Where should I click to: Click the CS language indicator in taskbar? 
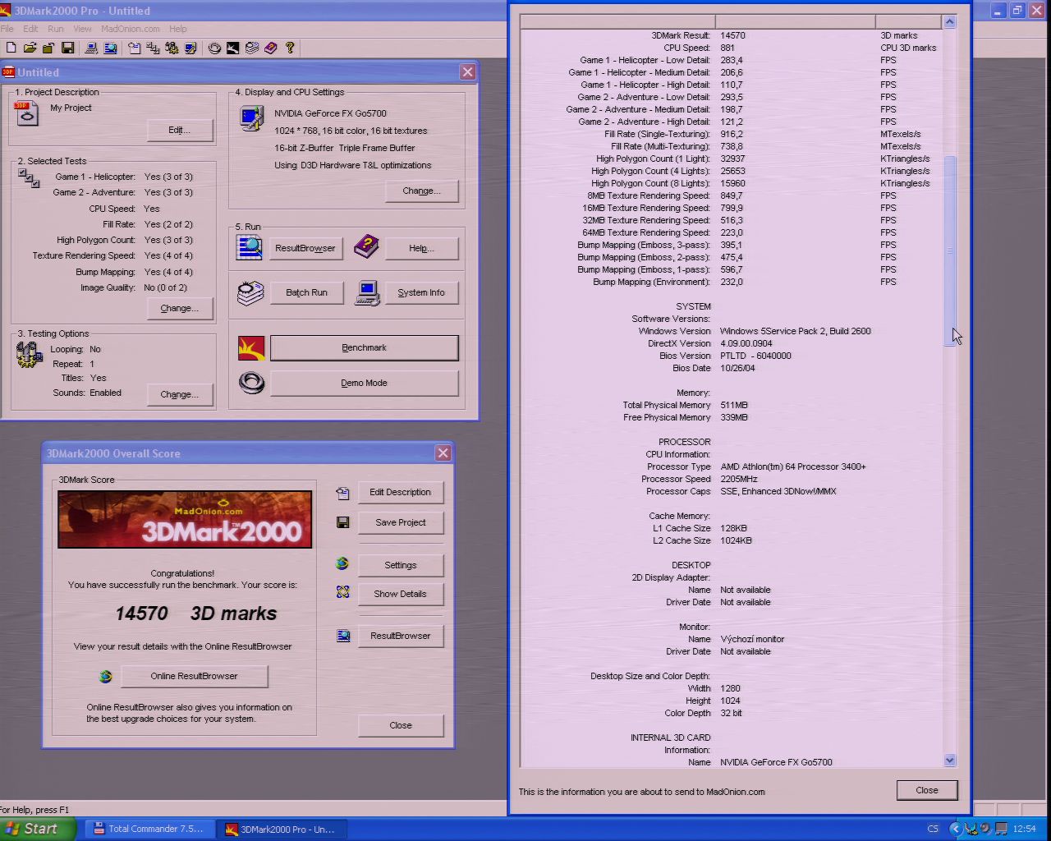coord(933,829)
